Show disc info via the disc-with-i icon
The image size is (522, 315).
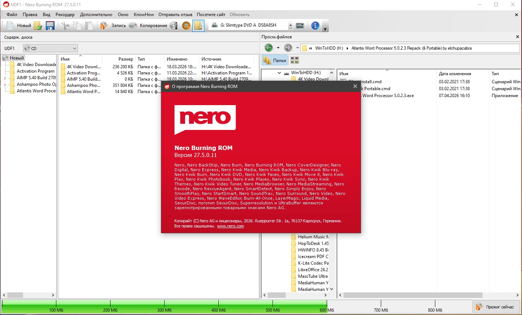pyautogui.click(x=174, y=26)
